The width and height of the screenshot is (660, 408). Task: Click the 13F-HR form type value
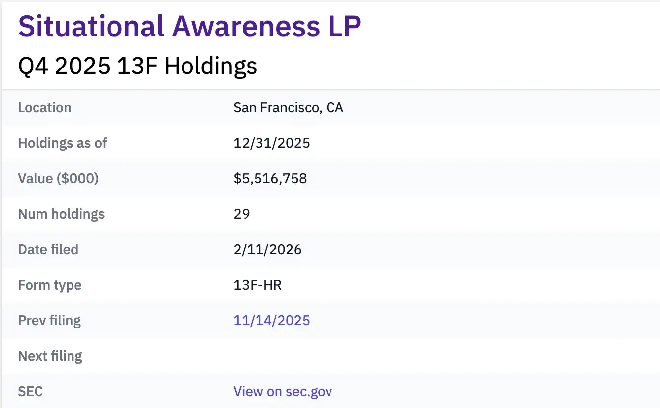257,285
